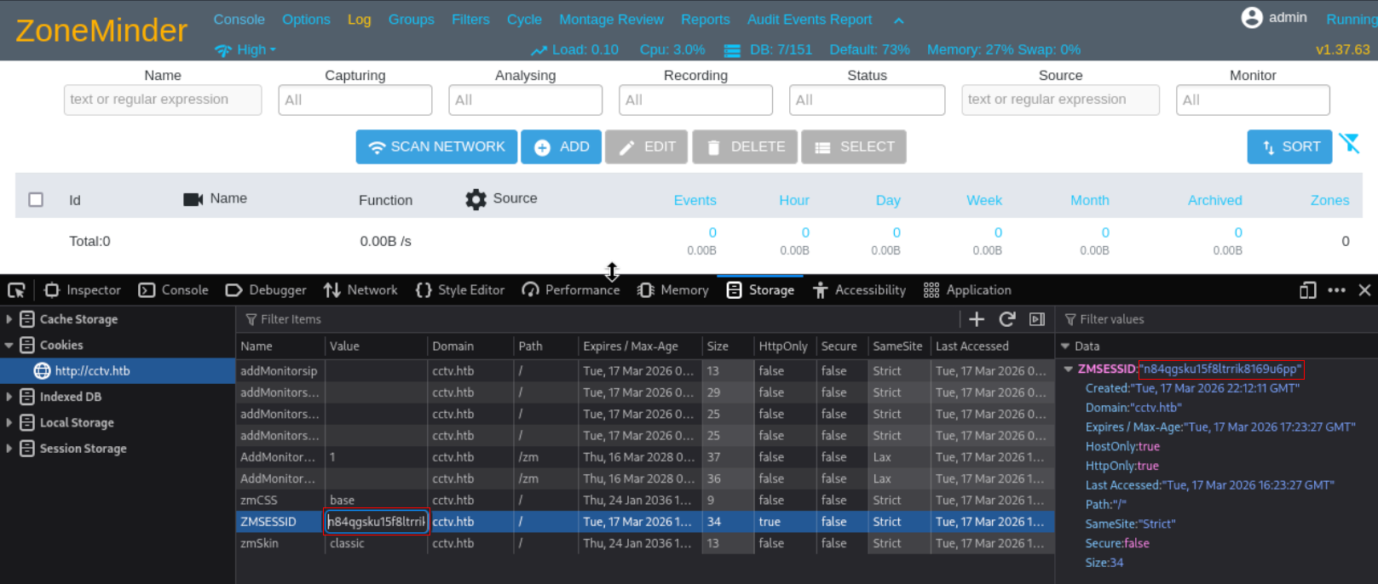Click the Load trend graph icon
The width and height of the screenshot is (1378, 584).
point(539,51)
